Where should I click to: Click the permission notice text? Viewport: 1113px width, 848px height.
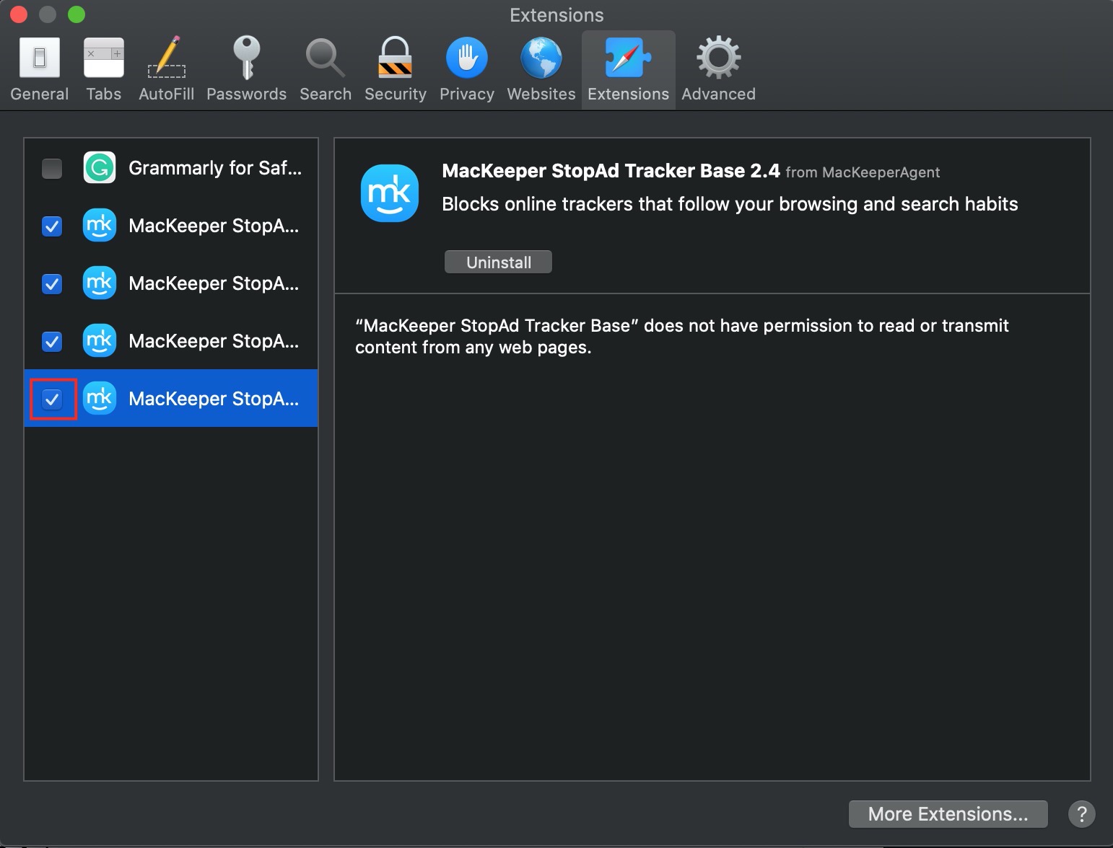(681, 336)
